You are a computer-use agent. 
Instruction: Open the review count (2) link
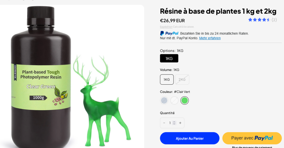(x=274, y=20)
